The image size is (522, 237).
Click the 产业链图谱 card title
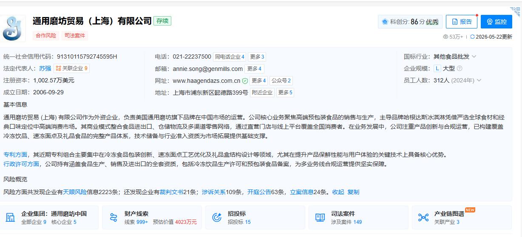click(x=449, y=214)
